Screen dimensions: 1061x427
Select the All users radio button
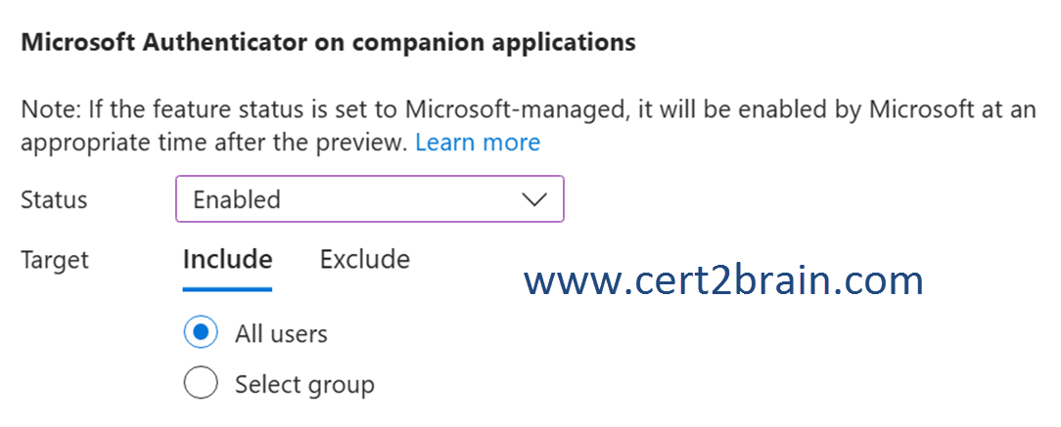(x=201, y=333)
